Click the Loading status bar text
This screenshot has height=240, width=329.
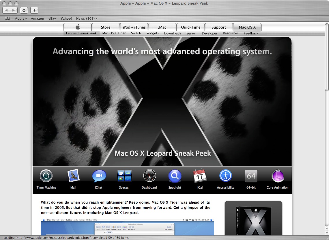click(x=66, y=238)
